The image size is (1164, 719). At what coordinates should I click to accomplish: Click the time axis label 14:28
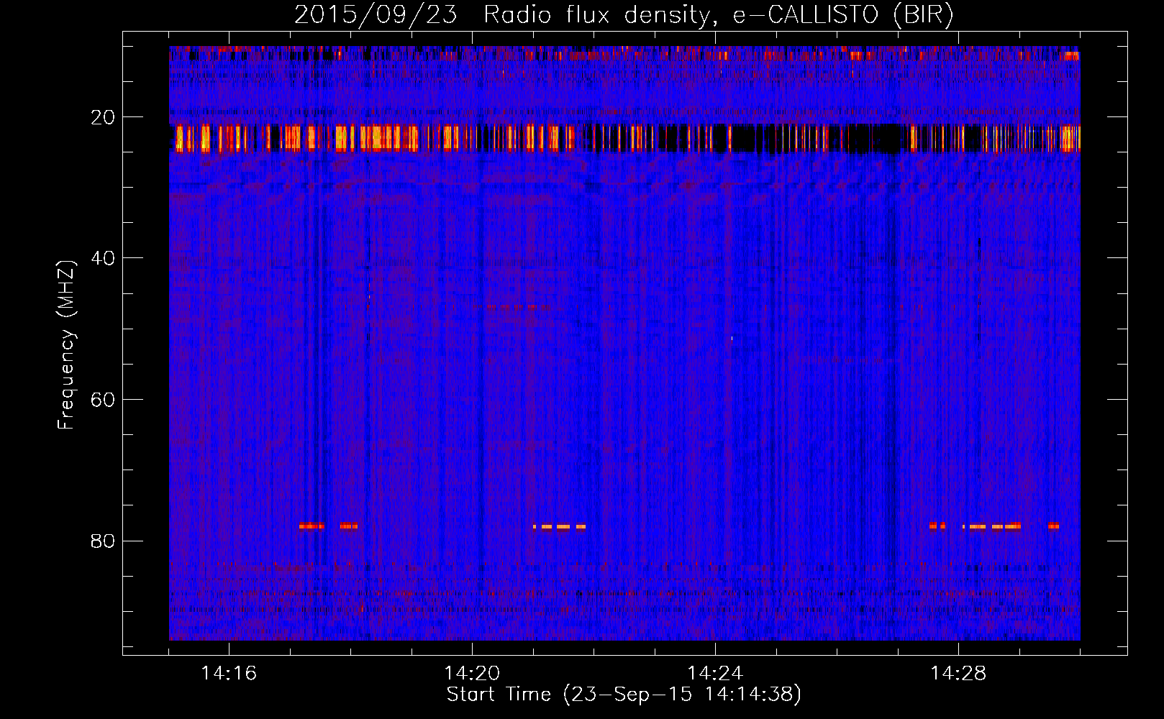(958, 674)
